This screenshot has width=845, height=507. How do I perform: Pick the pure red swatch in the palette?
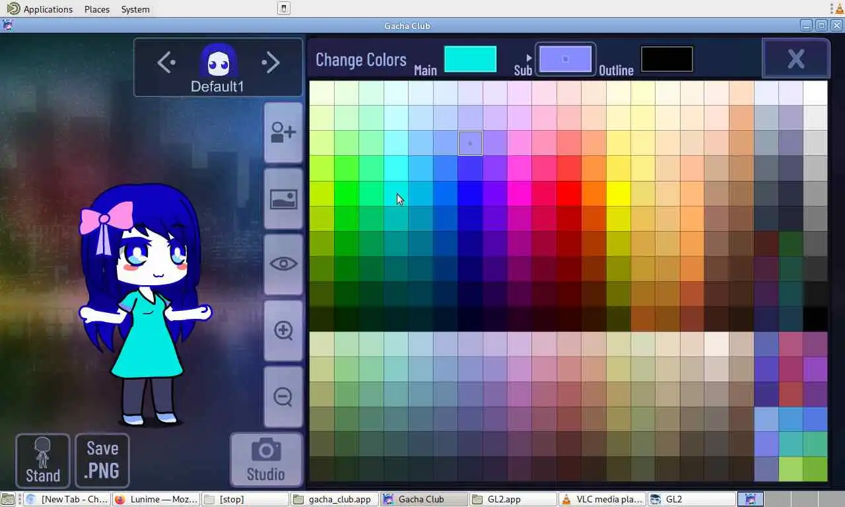568,193
